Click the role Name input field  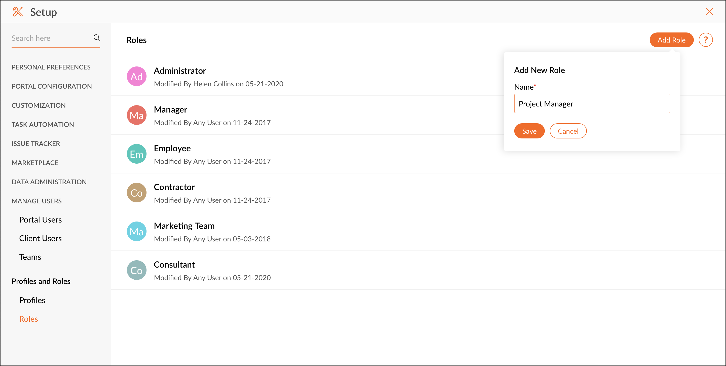(x=592, y=104)
